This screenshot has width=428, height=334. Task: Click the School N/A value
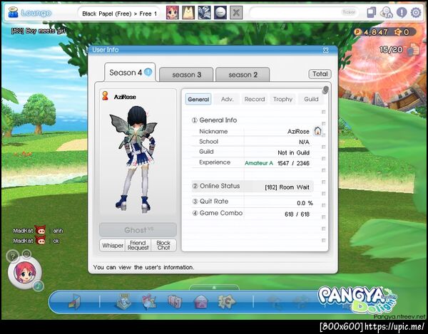click(x=304, y=142)
